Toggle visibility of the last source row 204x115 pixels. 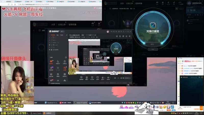click(x=49, y=50)
